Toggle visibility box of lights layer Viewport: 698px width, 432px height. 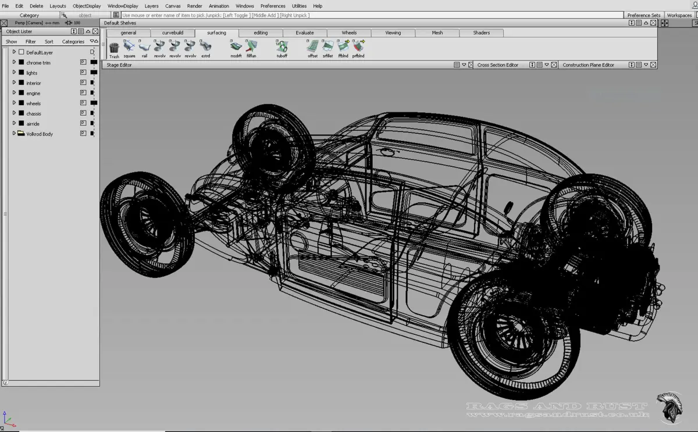(21, 73)
